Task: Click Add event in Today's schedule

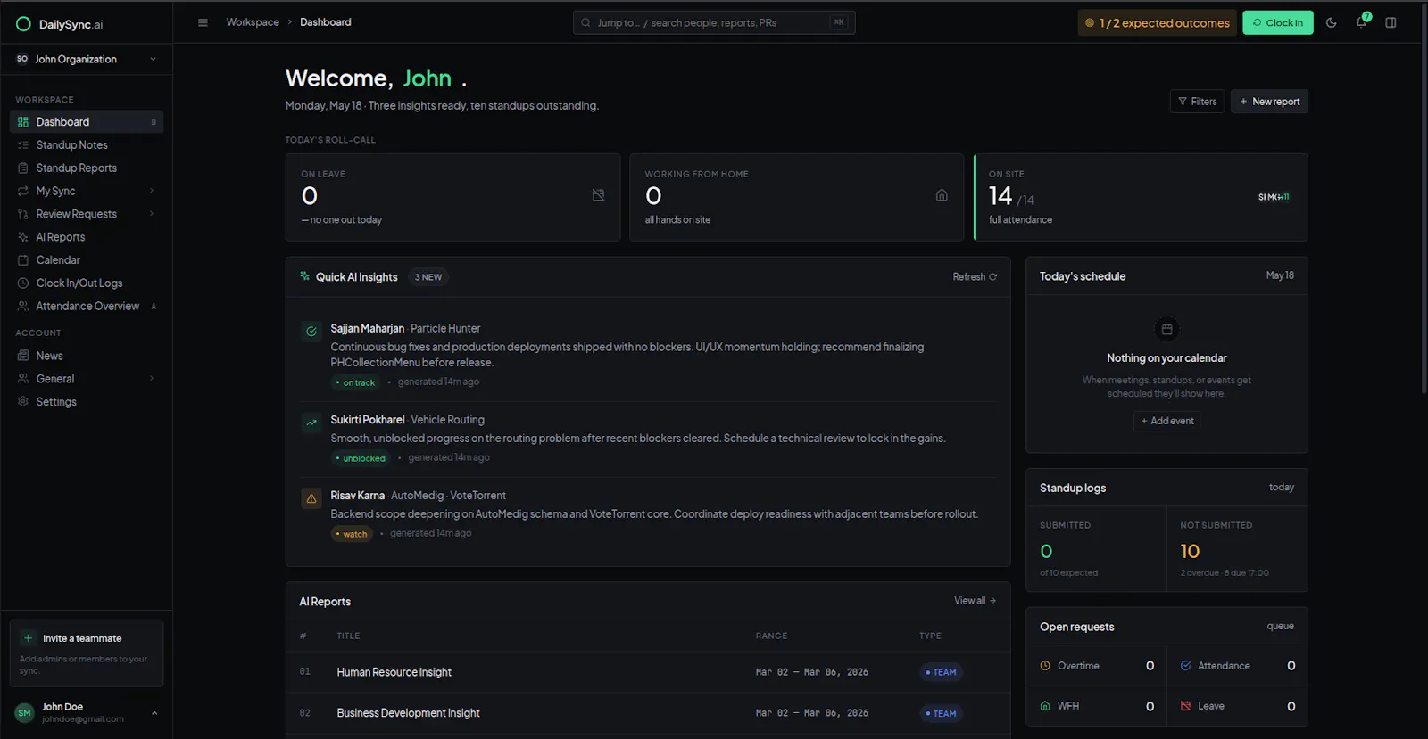Action: pos(1166,421)
